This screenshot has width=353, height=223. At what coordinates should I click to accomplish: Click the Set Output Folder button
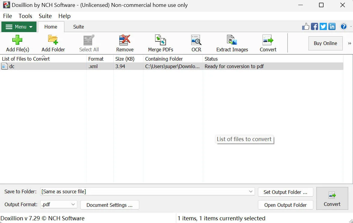tap(285, 192)
